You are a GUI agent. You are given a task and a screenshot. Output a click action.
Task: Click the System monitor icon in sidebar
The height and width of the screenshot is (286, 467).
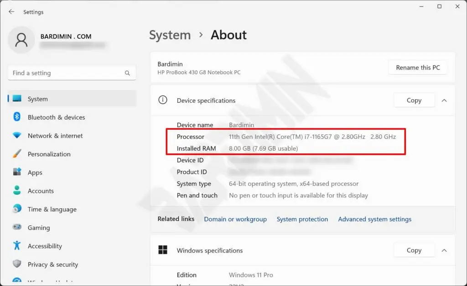tap(17, 99)
